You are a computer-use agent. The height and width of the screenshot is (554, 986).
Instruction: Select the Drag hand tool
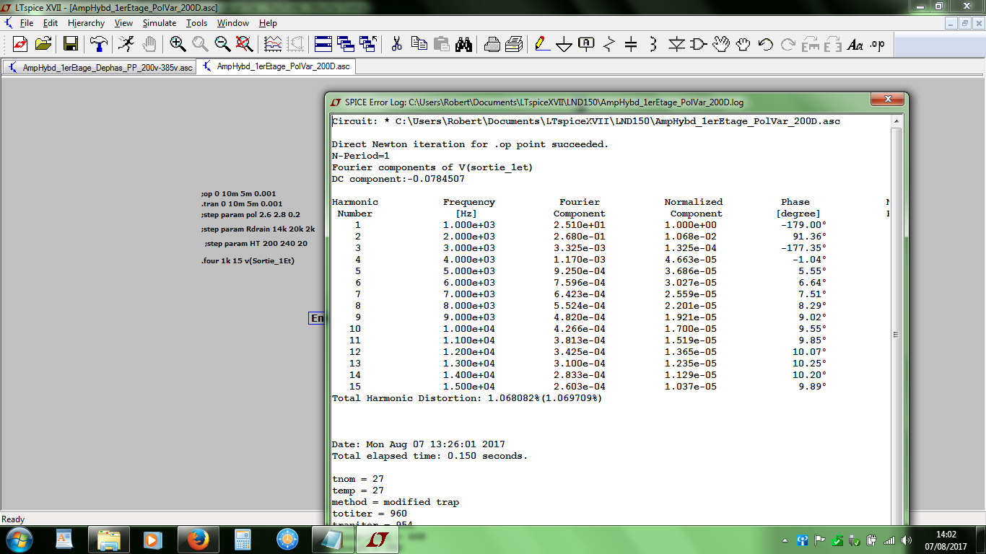(743, 44)
